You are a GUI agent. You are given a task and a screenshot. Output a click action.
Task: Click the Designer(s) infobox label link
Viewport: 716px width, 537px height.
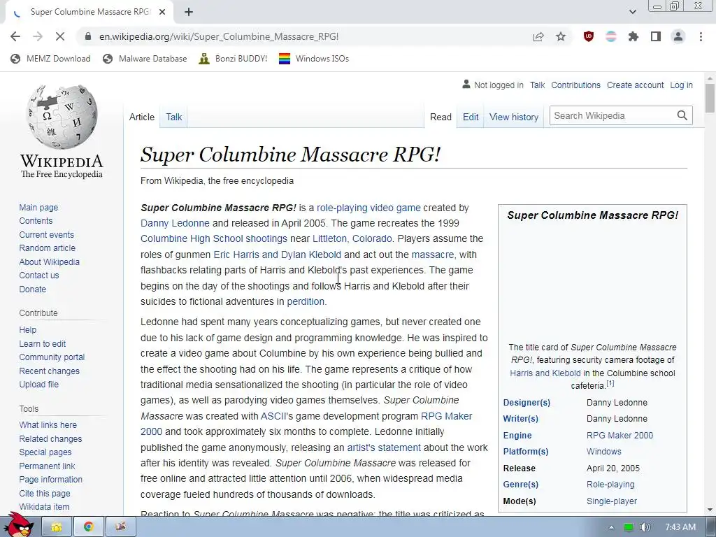pos(527,402)
